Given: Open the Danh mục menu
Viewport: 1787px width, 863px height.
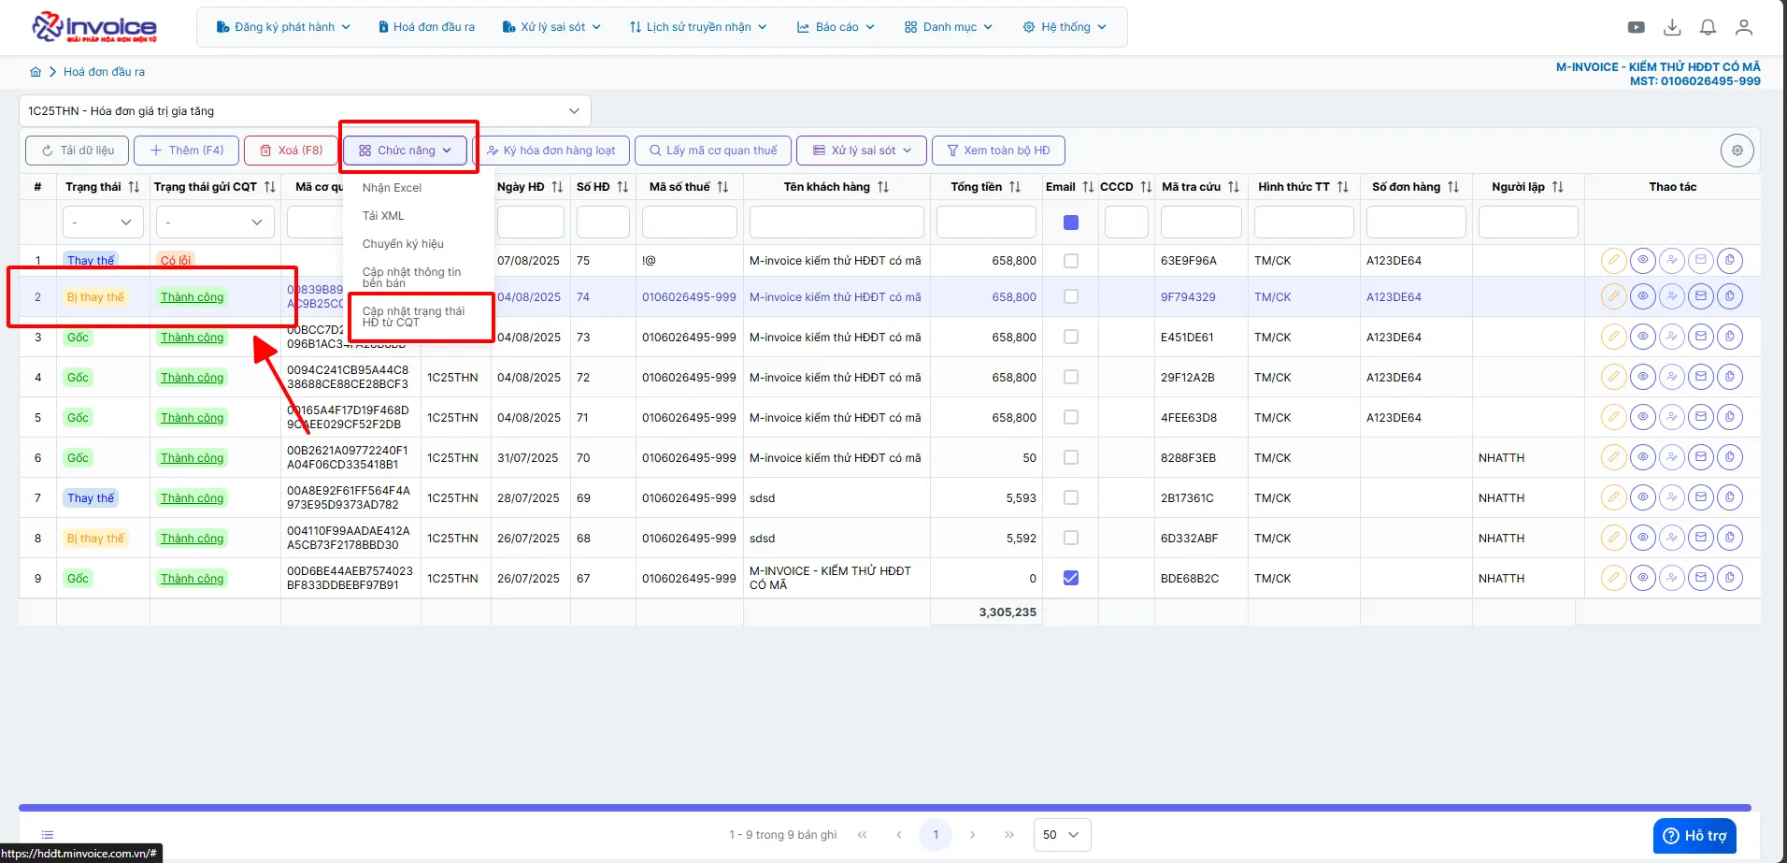Looking at the screenshot, I should click(949, 27).
